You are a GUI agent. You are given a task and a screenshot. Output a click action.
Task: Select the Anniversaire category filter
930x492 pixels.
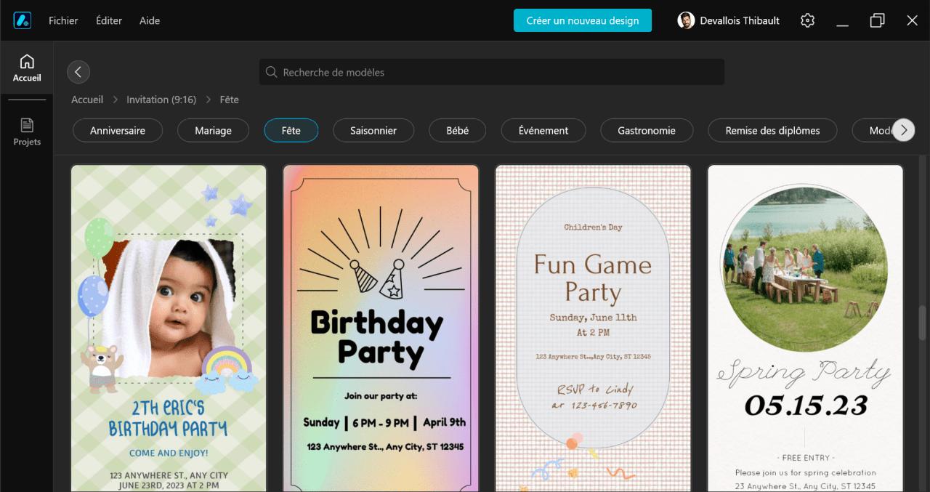[x=118, y=130]
